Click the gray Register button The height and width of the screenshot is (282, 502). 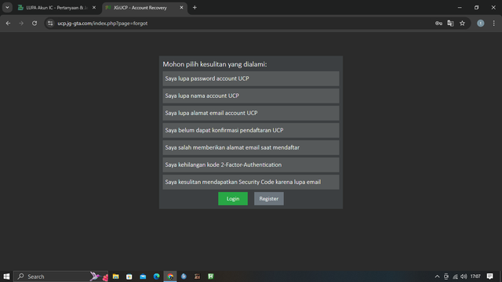pos(268,198)
